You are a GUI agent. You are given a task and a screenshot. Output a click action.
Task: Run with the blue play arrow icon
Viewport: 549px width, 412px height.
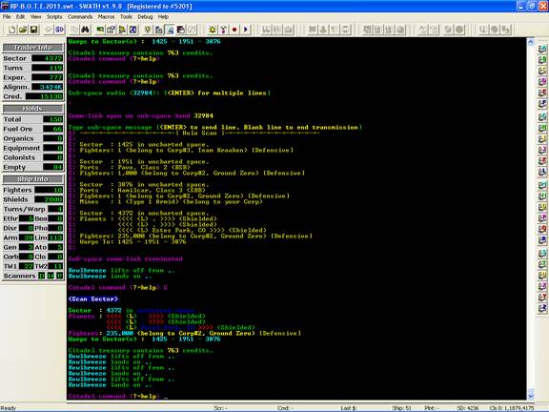pyautogui.click(x=246, y=30)
